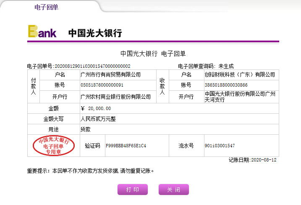Click the 记账日期 2020-08-12 text
Image resolution: width=301 pixels, height=205 pixels.
(x=252, y=160)
